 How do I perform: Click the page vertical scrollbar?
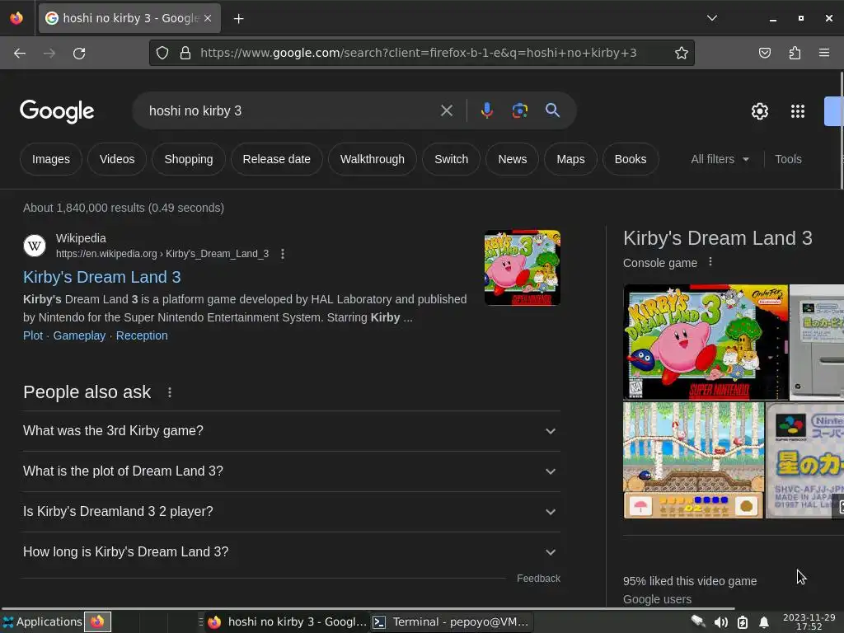click(842, 129)
